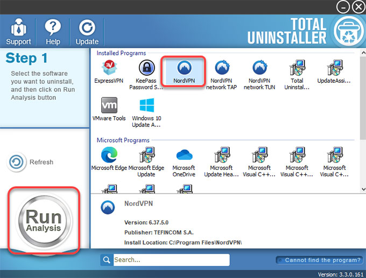This screenshot has width=366, height=278.
Task: Click the search magnifier icon
Action: (x=107, y=260)
